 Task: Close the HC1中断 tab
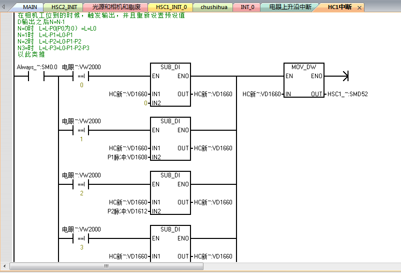coord(359,8)
